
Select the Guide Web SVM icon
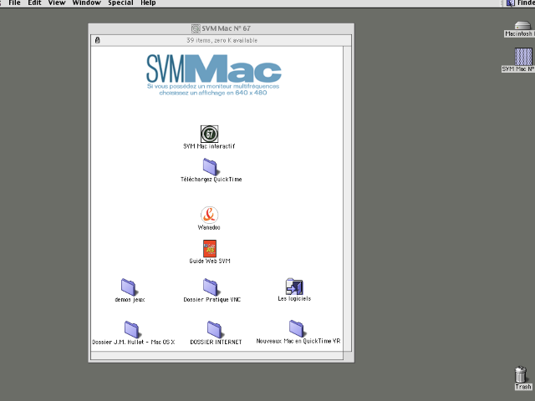click(210, 249)
